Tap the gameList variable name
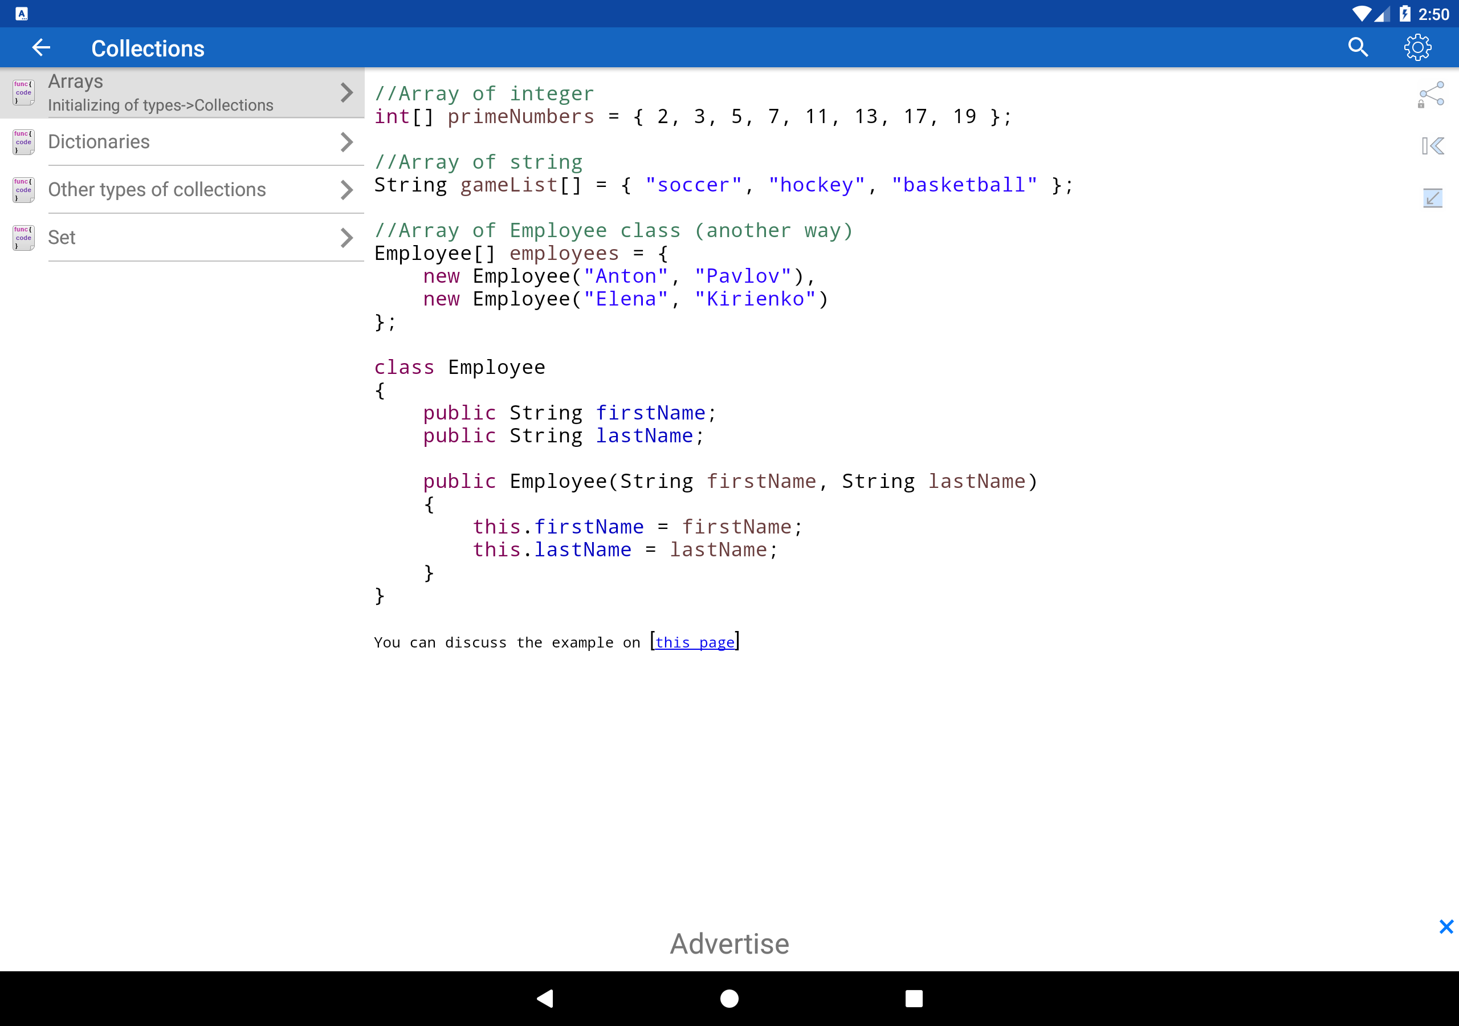The image size is (1459, 1026). 509,185
